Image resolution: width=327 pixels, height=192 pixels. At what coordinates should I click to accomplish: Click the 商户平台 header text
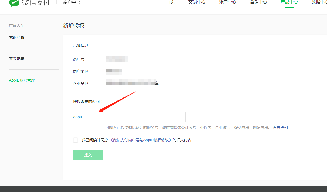point(72,2)
